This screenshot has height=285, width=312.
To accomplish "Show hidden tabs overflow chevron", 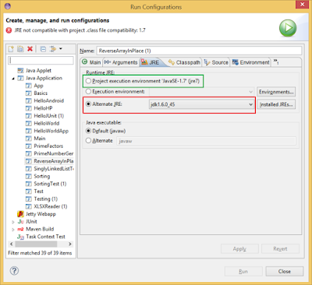I will [276, 62].
